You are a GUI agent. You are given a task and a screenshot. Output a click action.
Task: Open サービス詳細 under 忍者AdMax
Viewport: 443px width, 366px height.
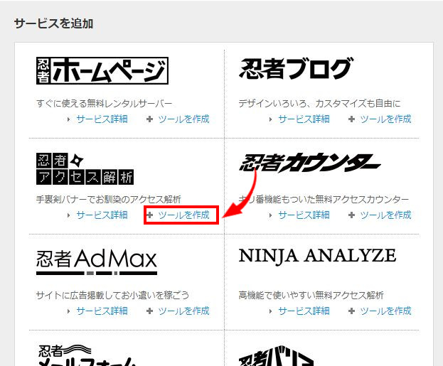102,311
